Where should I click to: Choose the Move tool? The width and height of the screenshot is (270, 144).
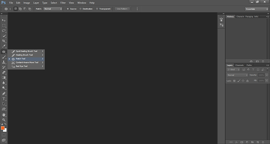tap(4, 20)
